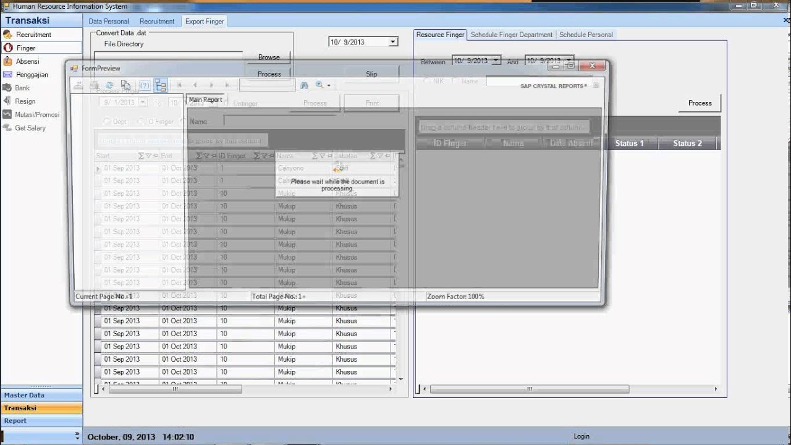Click Browse button for file directory
This screenshot has width=791, height=445.
(269, 57)
